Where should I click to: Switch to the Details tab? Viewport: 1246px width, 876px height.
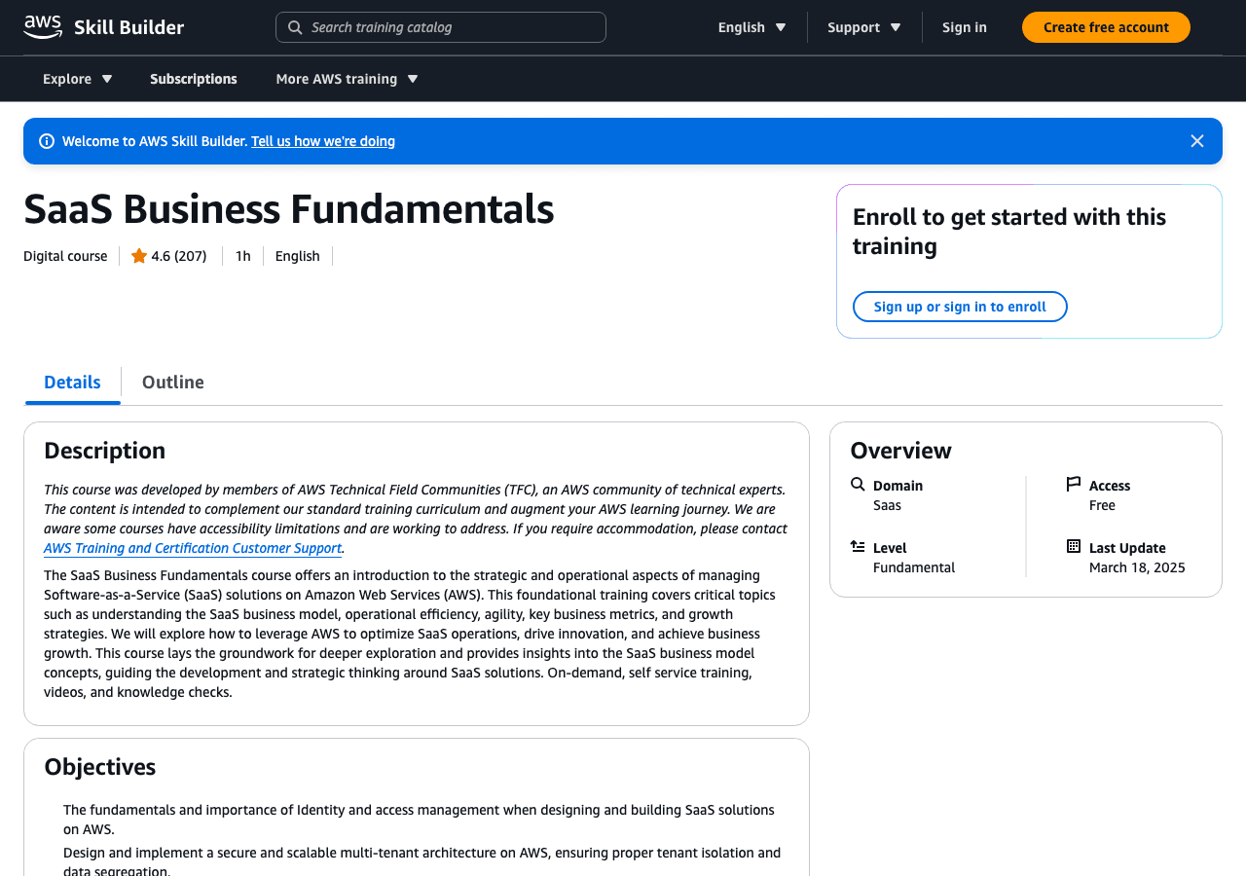coord(72,382)
